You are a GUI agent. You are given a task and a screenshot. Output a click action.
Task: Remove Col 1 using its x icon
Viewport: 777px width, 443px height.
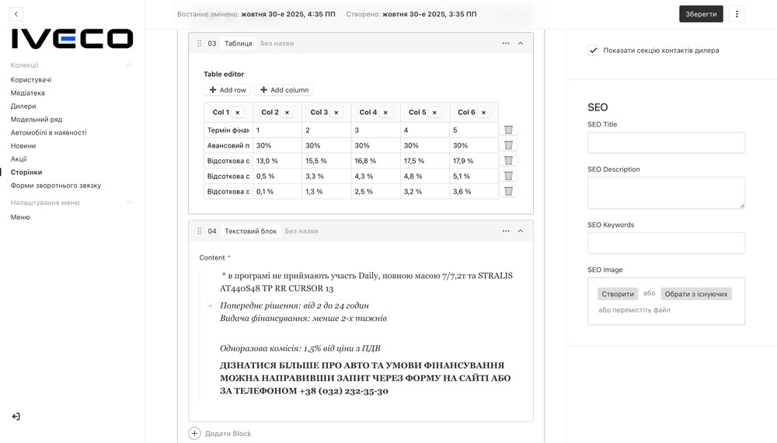[x=238, y=113]
